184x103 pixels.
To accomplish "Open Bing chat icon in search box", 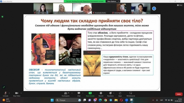I will tap(80, 100).
